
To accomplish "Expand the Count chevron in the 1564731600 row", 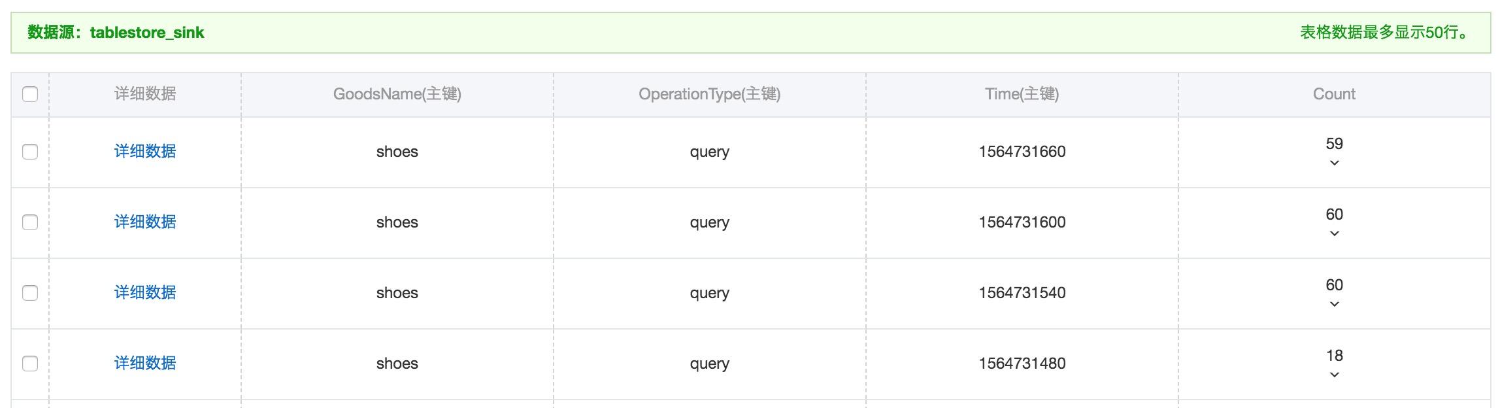I will tap(1335, 233).
